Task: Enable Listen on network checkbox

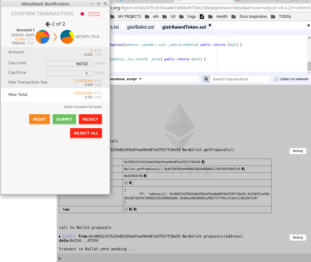Action: [x=276, y=79]
